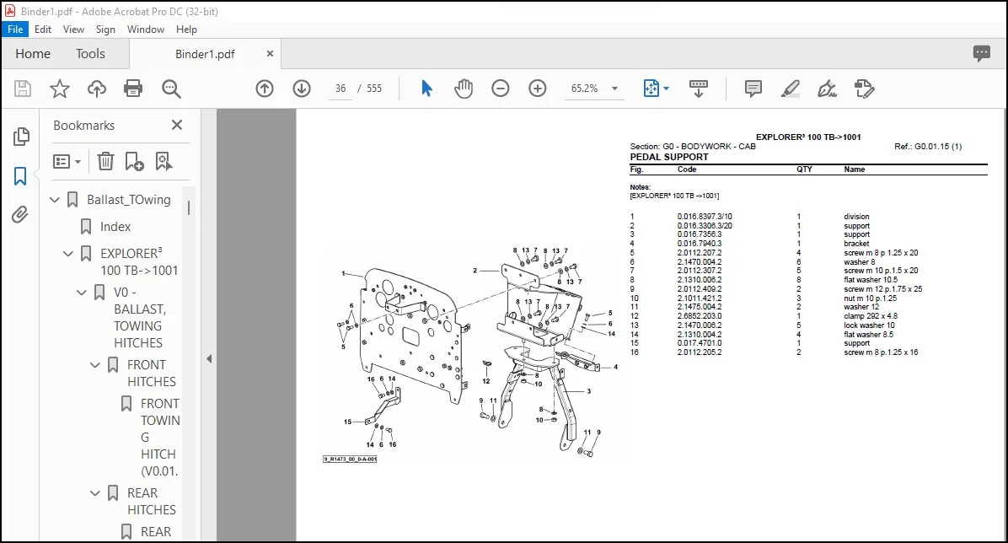Open the View menu
The image size is (1008, 543).
[73, 29]
